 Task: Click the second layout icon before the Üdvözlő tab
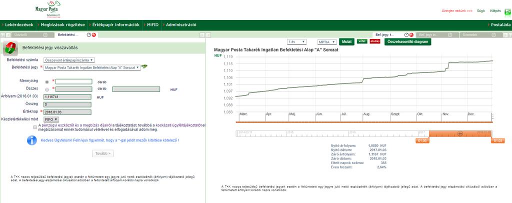tap(8, 35)
